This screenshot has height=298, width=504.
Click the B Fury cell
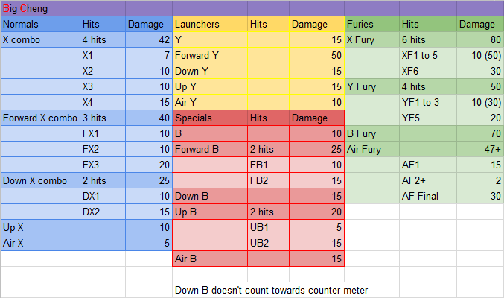[372, 134]
